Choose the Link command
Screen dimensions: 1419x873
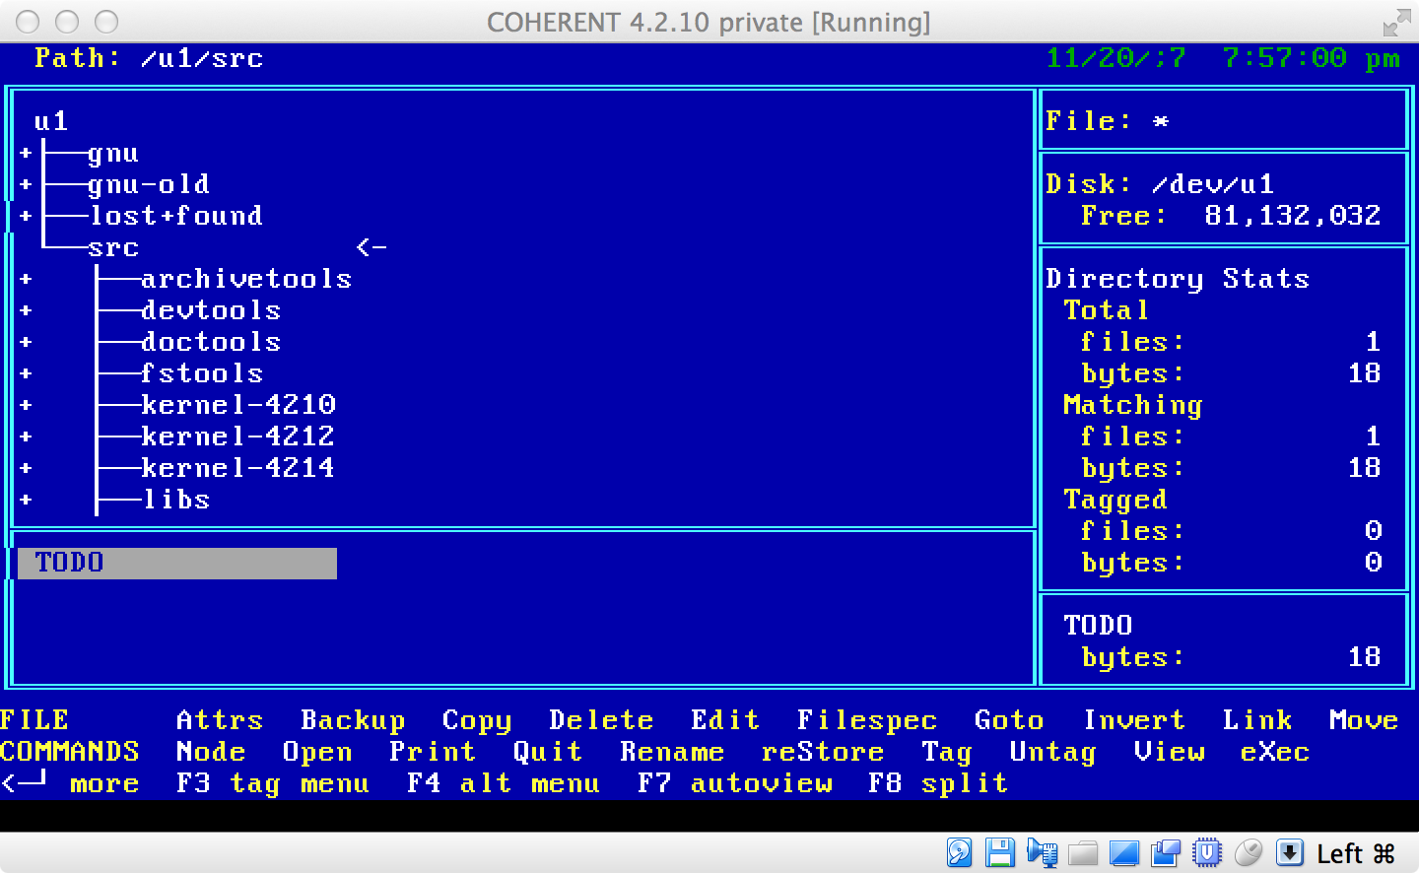coord(1257,720)
